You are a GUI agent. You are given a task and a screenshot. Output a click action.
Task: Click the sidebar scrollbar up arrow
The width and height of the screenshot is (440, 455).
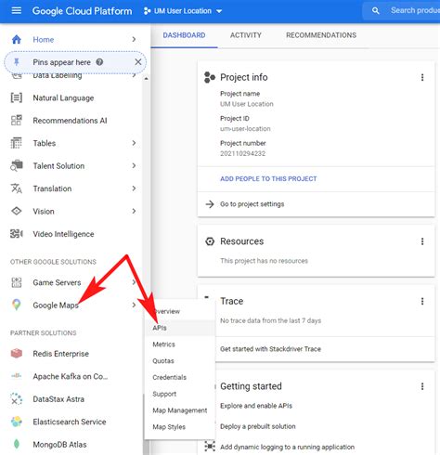[146, 79]
